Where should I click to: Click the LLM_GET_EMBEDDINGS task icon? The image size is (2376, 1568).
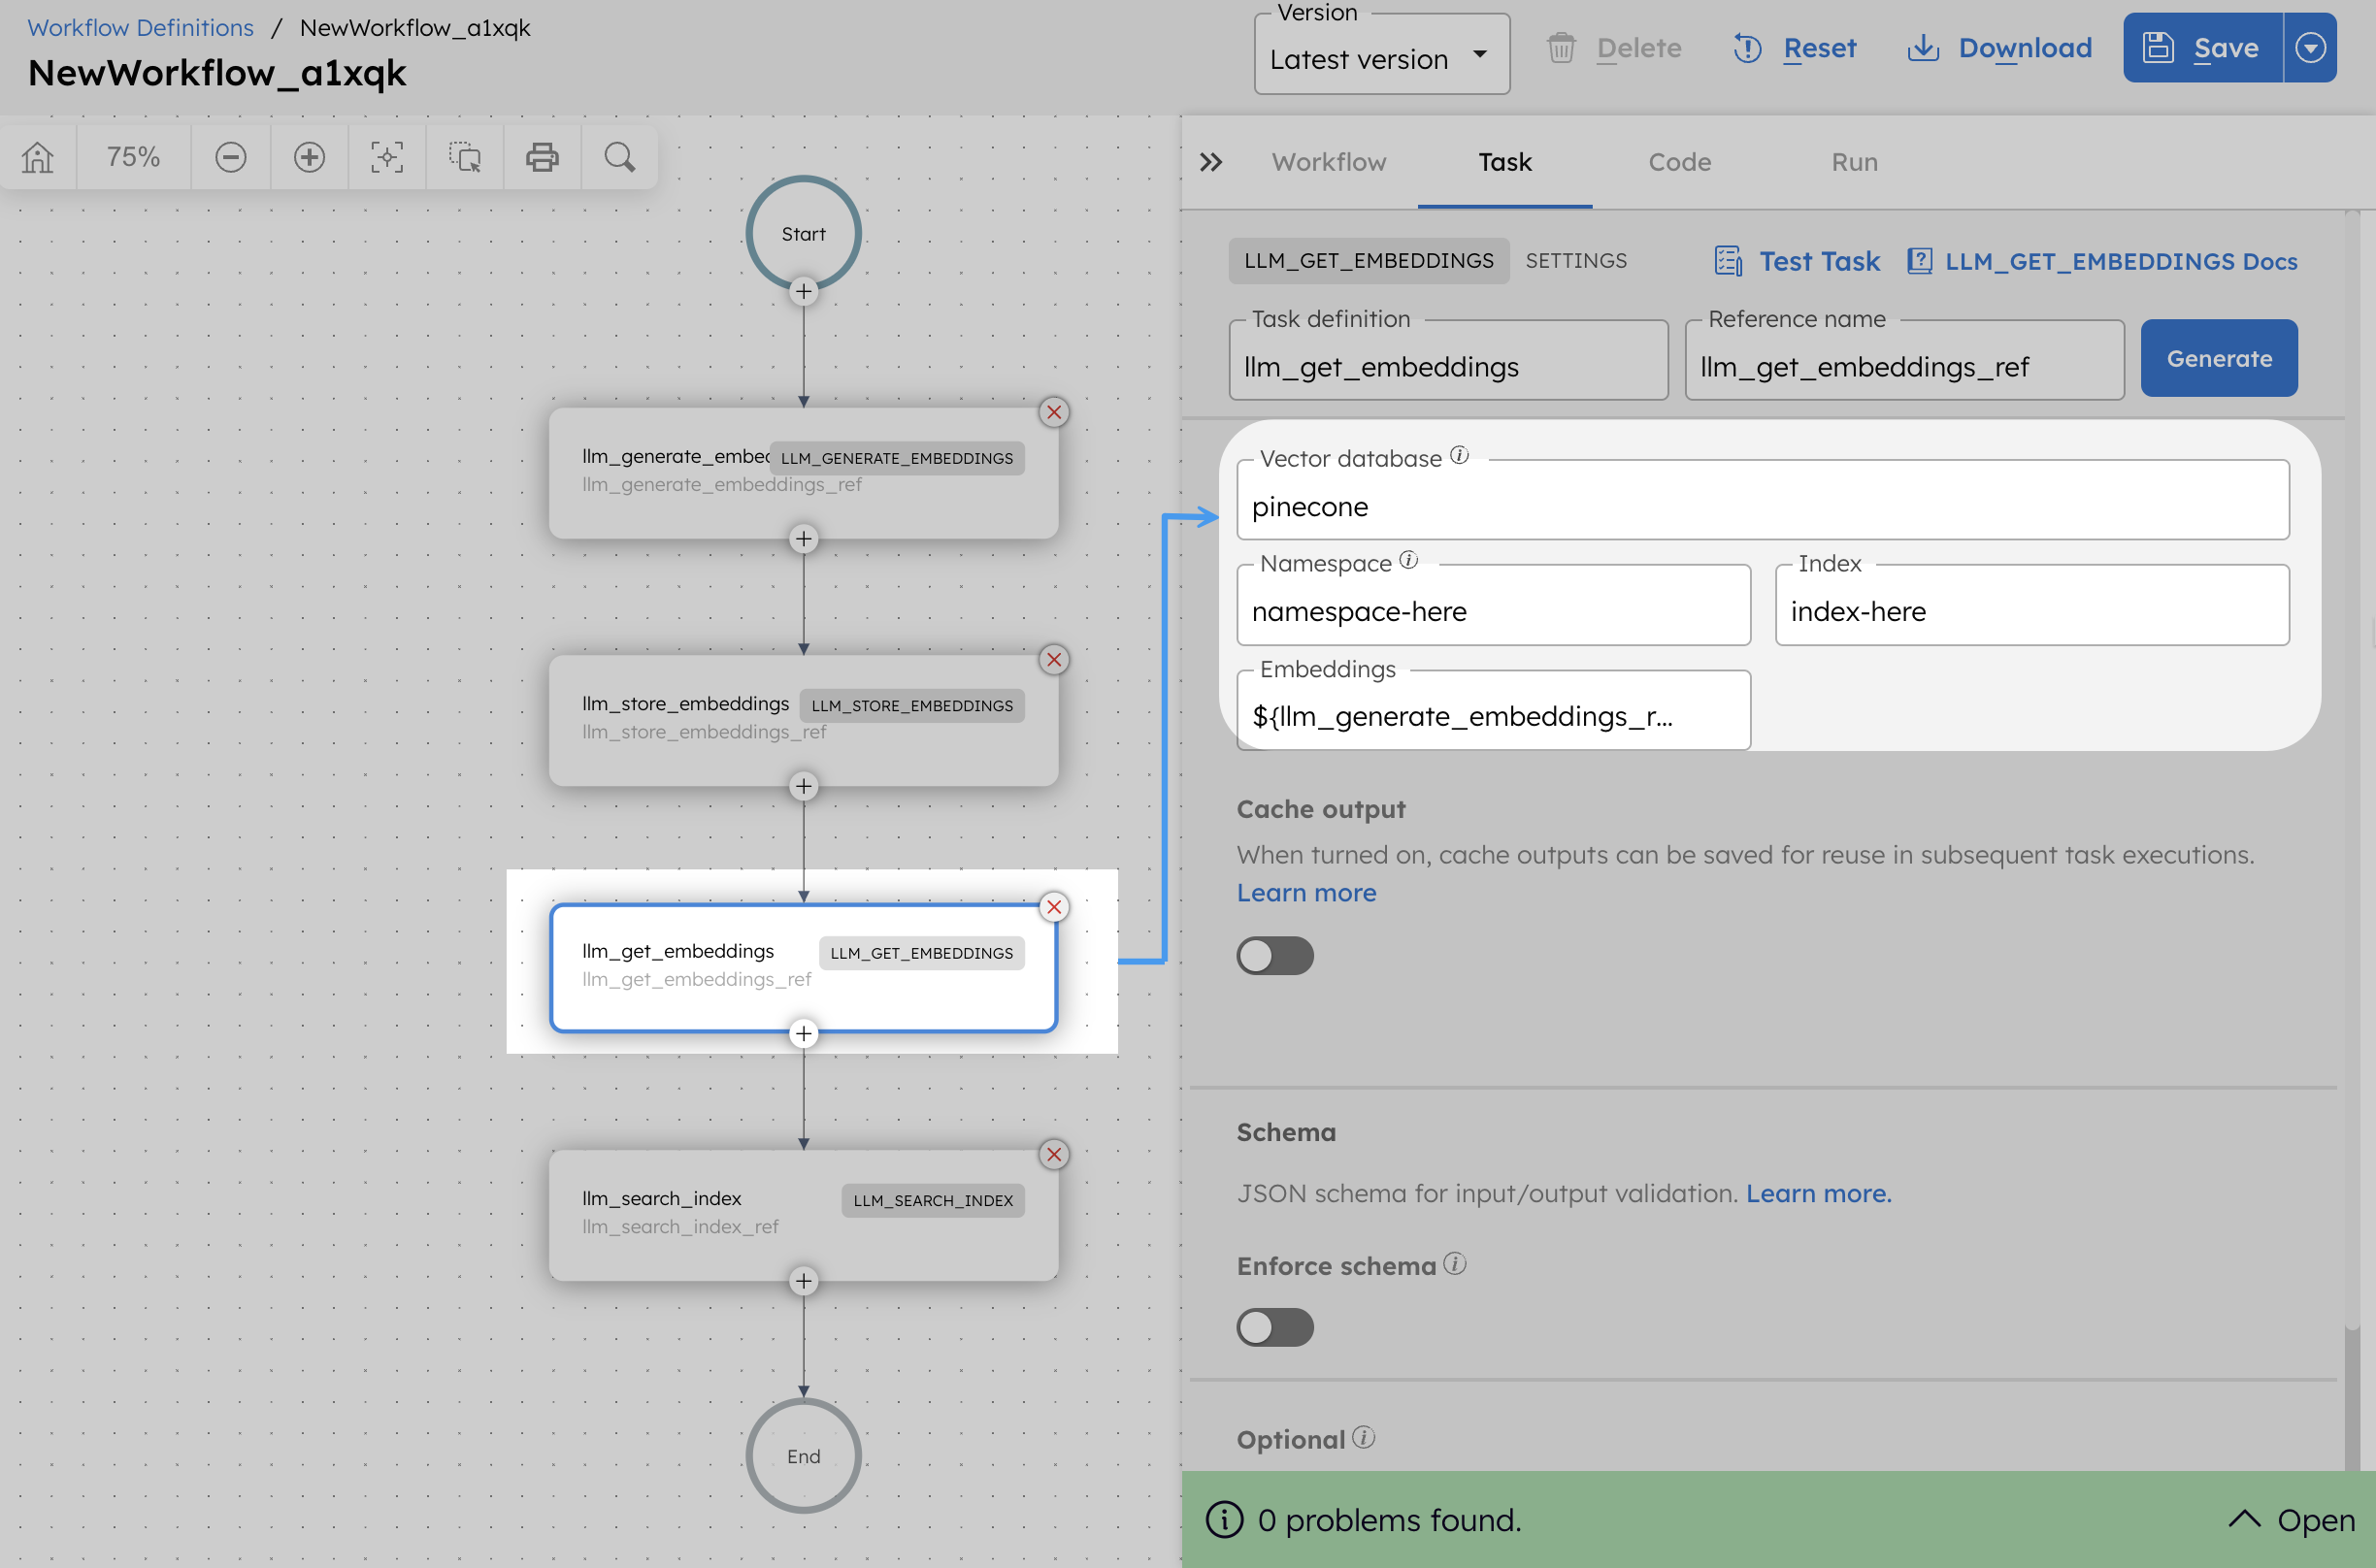click(920, 952)
